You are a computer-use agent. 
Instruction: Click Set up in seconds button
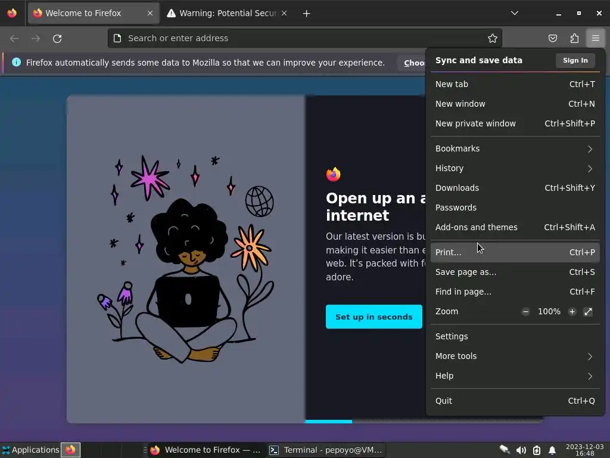click(374, 317)
